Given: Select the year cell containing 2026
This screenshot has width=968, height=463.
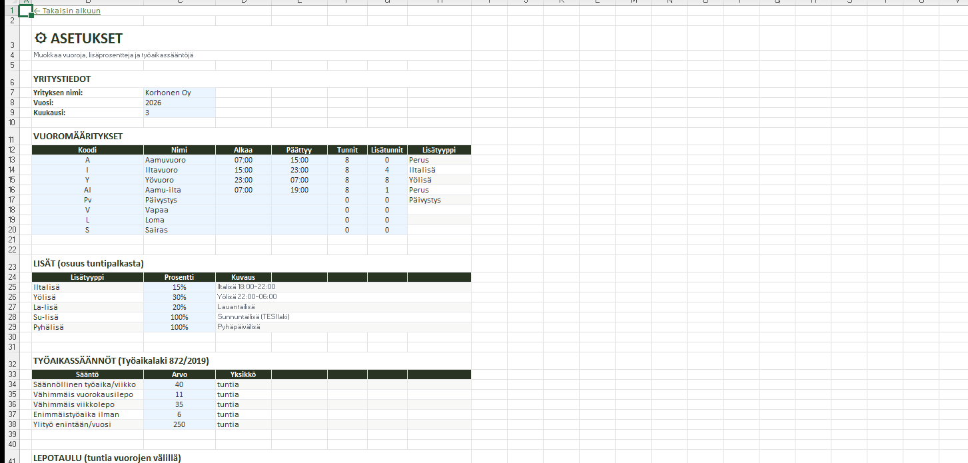Looking at the screenshot, I should pos(179,103).
